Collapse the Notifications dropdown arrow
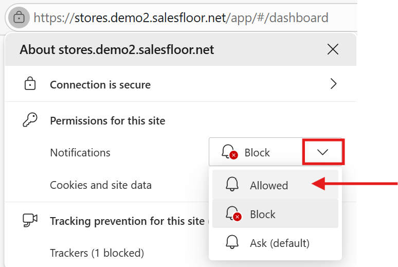The height and width of the screenshot is (267, 398). point(323,152)
